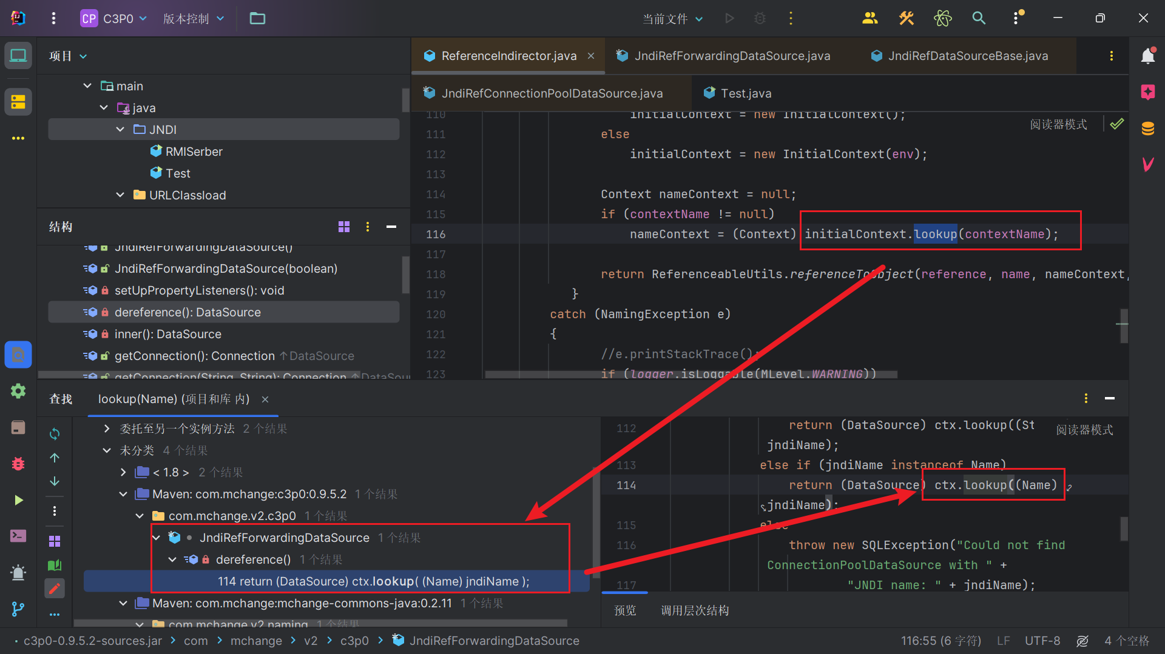The height and width of the screenshot is (654, 1165).
Task: Click the editor horizontal scrollbar
Action: [691, 375]
